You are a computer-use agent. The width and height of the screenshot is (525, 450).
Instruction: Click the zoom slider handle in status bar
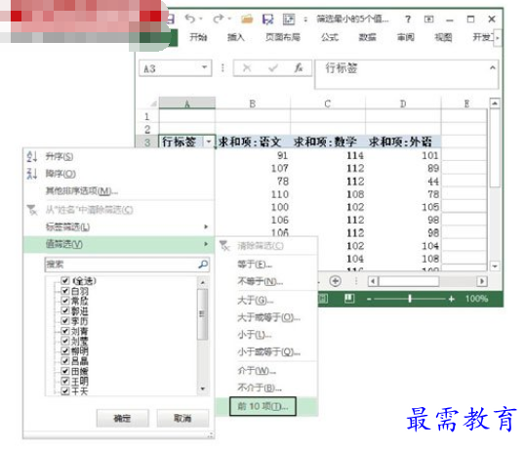(410, 299)
